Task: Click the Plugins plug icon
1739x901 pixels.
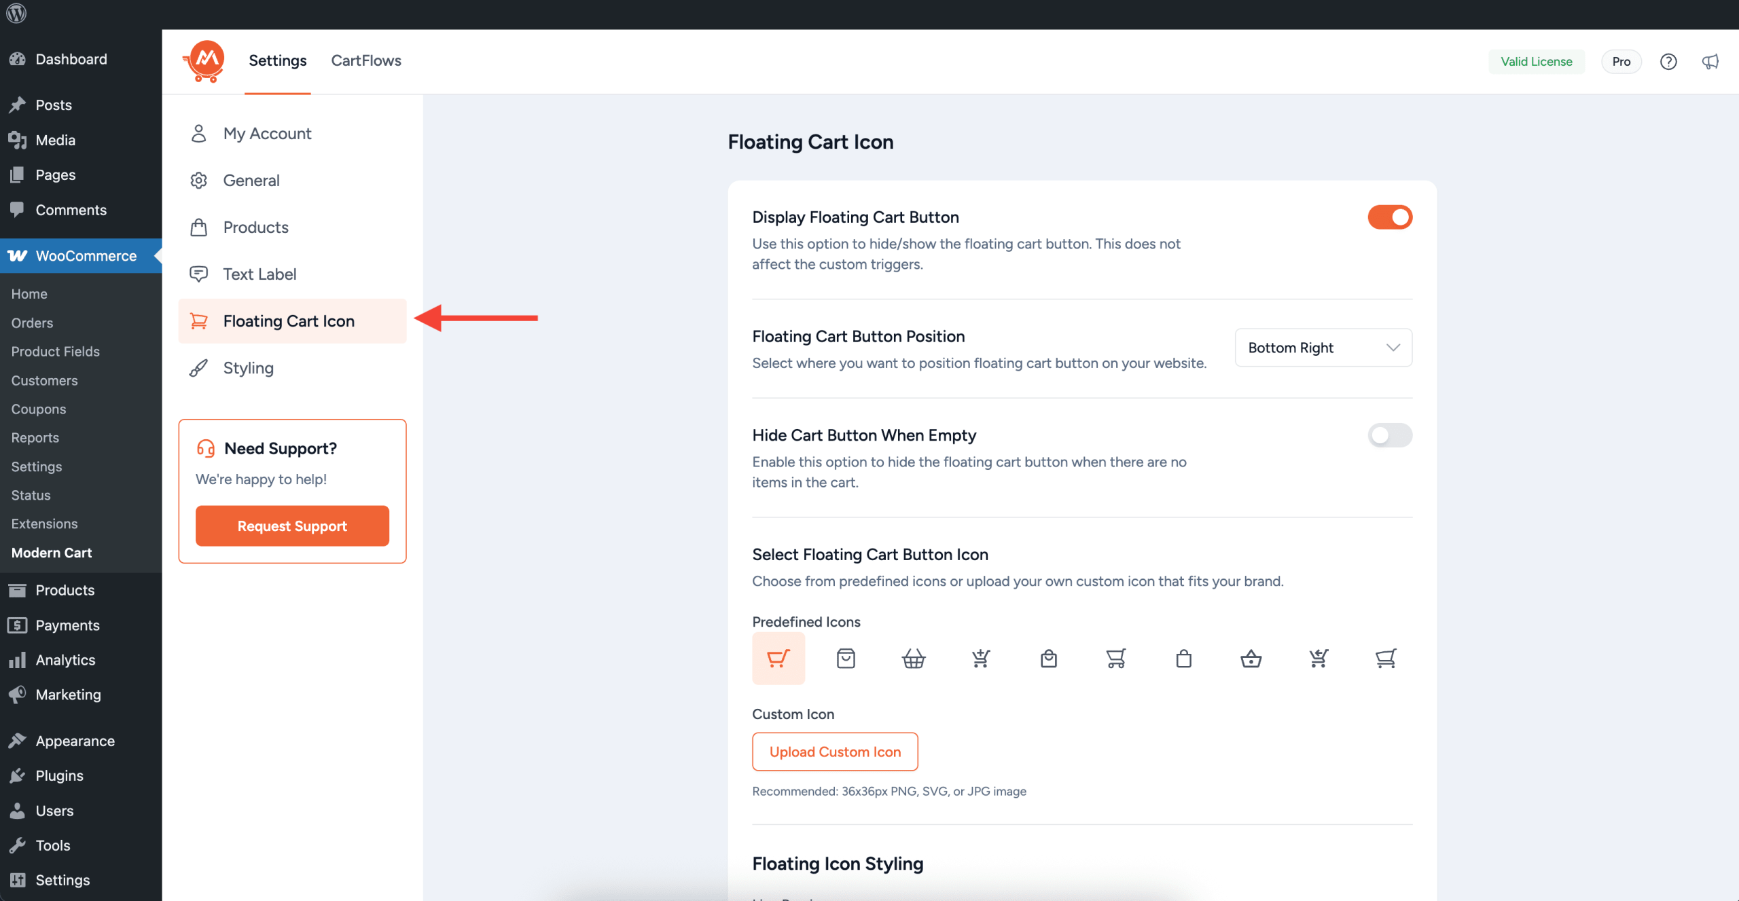Action: click(x=18, y=775)
